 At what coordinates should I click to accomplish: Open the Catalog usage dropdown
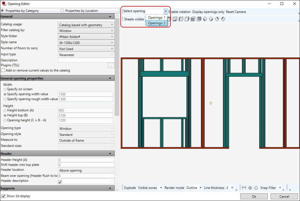(x=86, y=25)
